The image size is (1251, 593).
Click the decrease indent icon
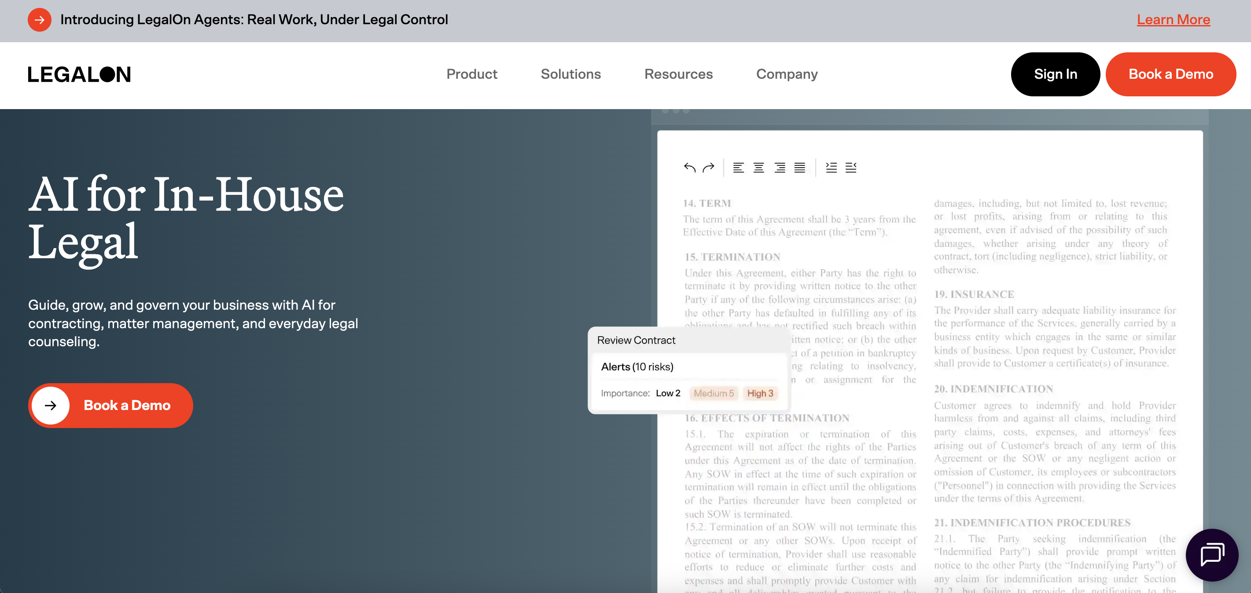click(x=851, y=168)
